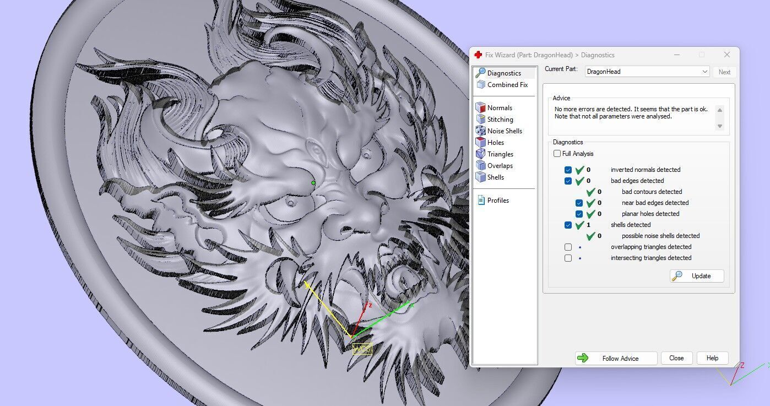
Task: Click green checkmark beside shells detected
Action: pyautogui.click(x=579, y=225)
